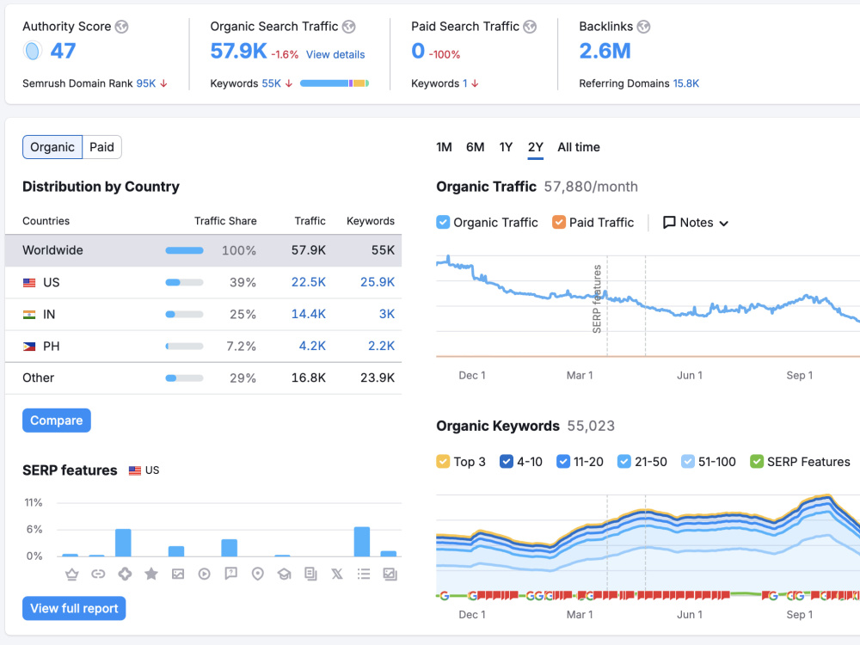Click globe icon beside Authority Score
The image size is (860, 645).
tap(122, 27)
